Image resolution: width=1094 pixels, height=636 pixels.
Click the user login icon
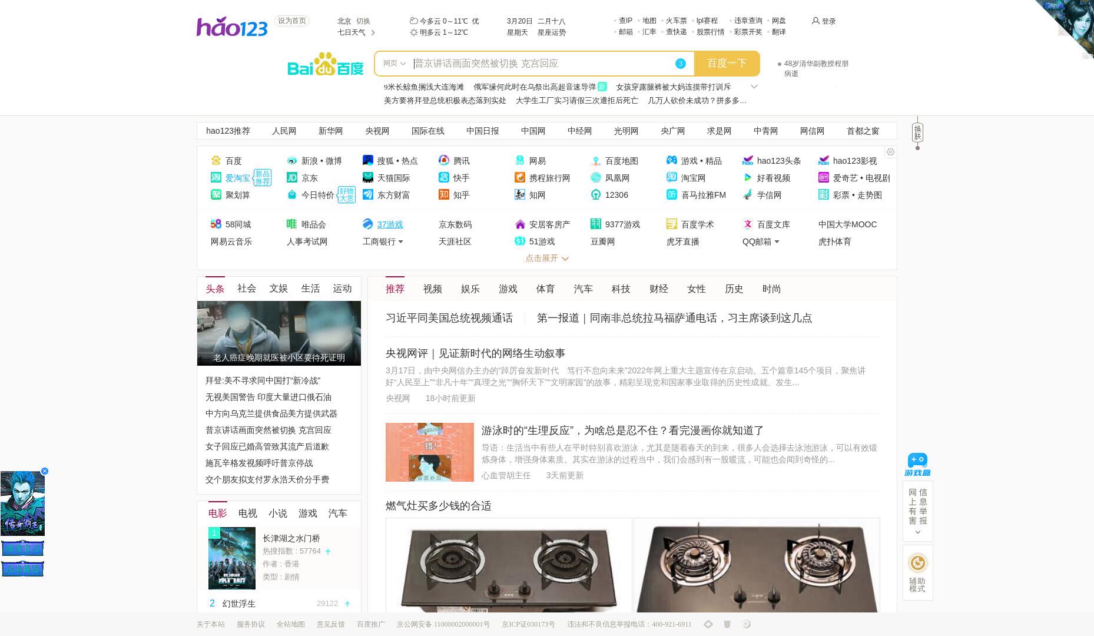[x=815, y=21]
